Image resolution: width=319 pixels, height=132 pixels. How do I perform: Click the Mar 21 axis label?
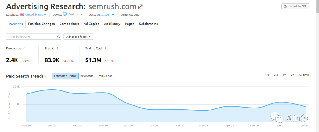[x=204, y=126]
